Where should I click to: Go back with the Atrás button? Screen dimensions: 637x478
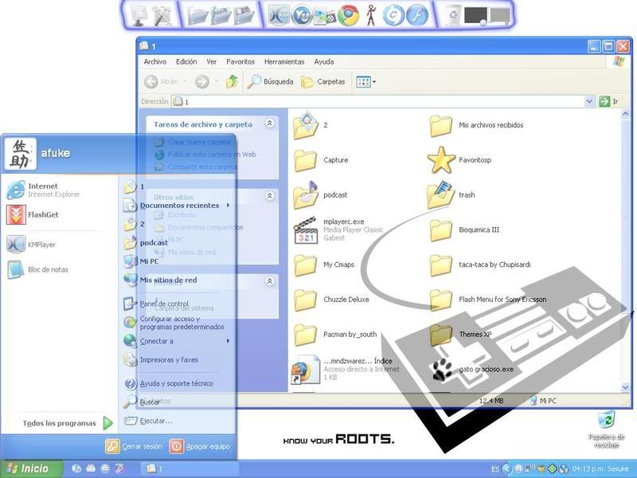[x=161, y=82]
